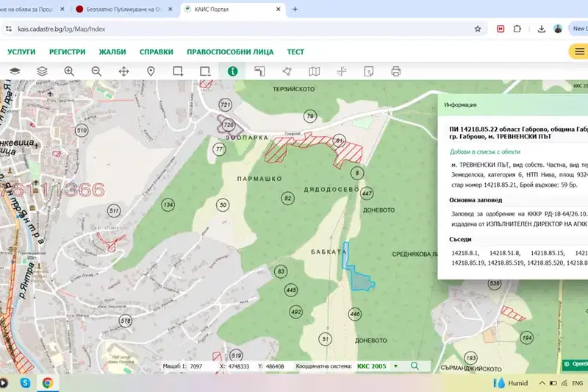Toggle the green information tool
The width and height of the screenshot is (588, 392).
coord(232,71)
